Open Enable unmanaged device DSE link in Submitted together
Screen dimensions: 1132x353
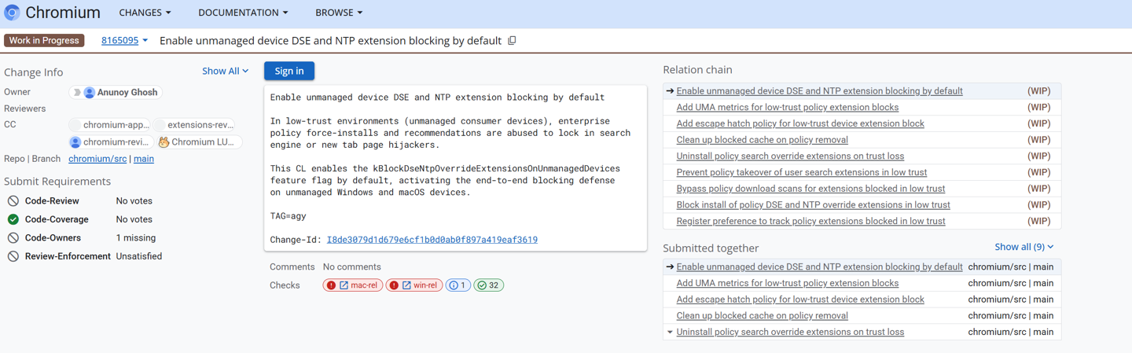coord(819,267)
